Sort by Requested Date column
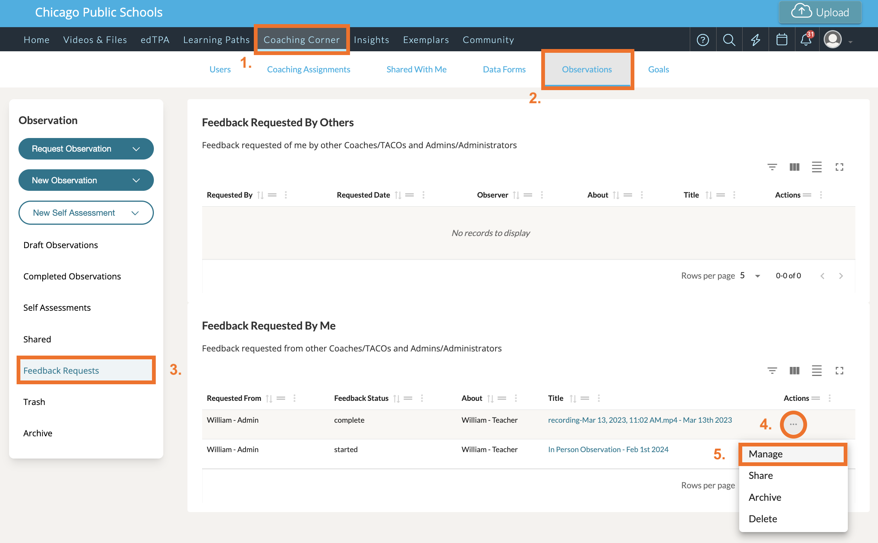This screenshot has width=878, height=543. click(398, 195)
